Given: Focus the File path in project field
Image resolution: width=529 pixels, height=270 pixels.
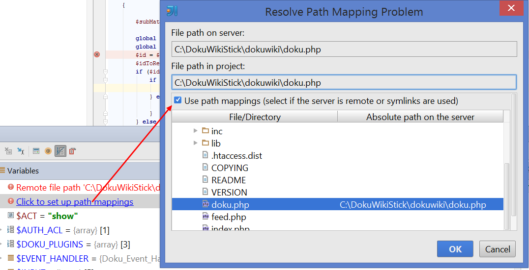Looking at the screenshot, I should (344, 82).
